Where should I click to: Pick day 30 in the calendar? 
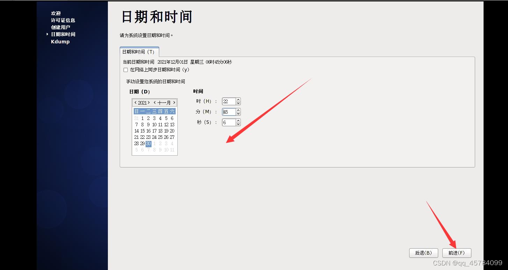coord(148,143)
